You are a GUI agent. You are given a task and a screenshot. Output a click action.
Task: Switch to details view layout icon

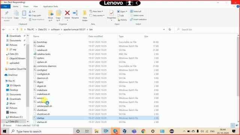pos(232,125)
